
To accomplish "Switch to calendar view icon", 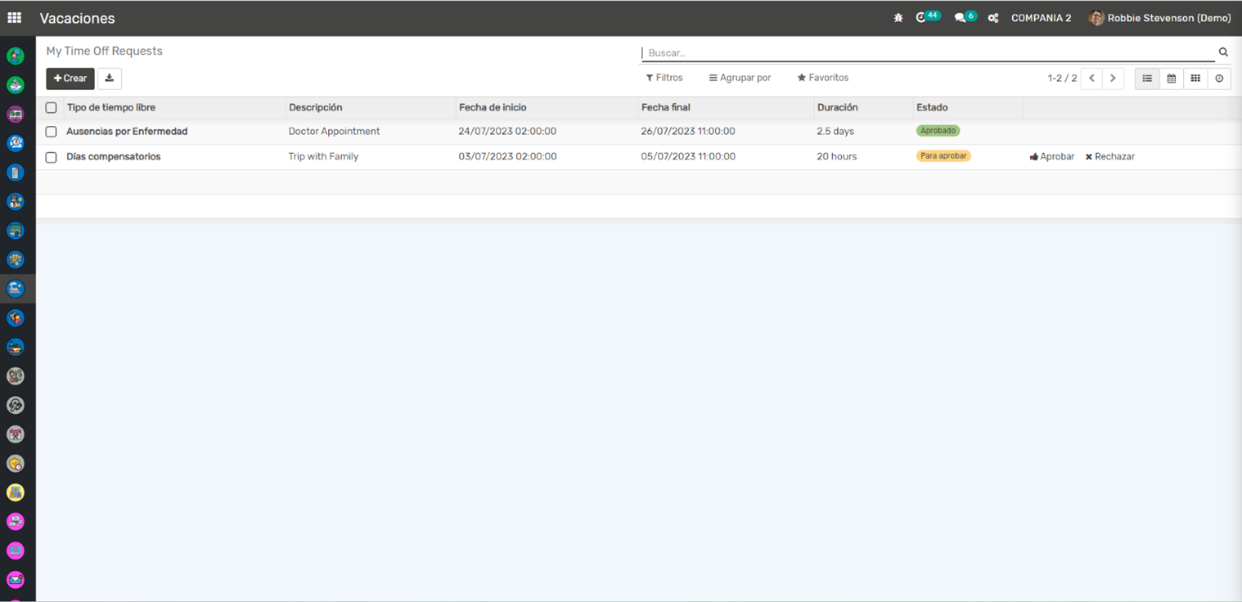I will (1171, 79).
